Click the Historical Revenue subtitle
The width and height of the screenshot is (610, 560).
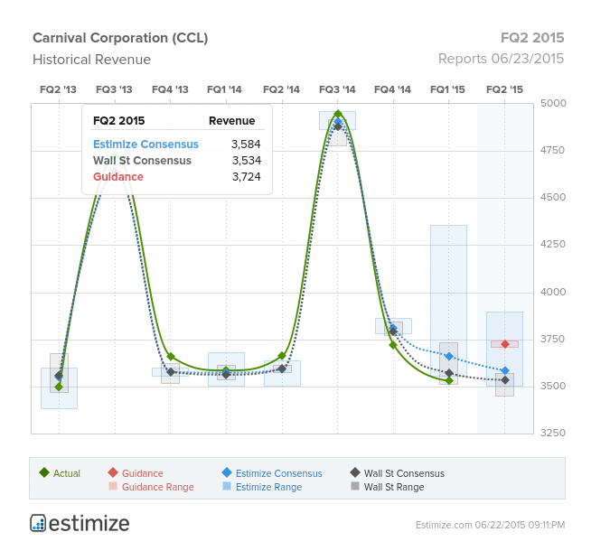(91, 60)
